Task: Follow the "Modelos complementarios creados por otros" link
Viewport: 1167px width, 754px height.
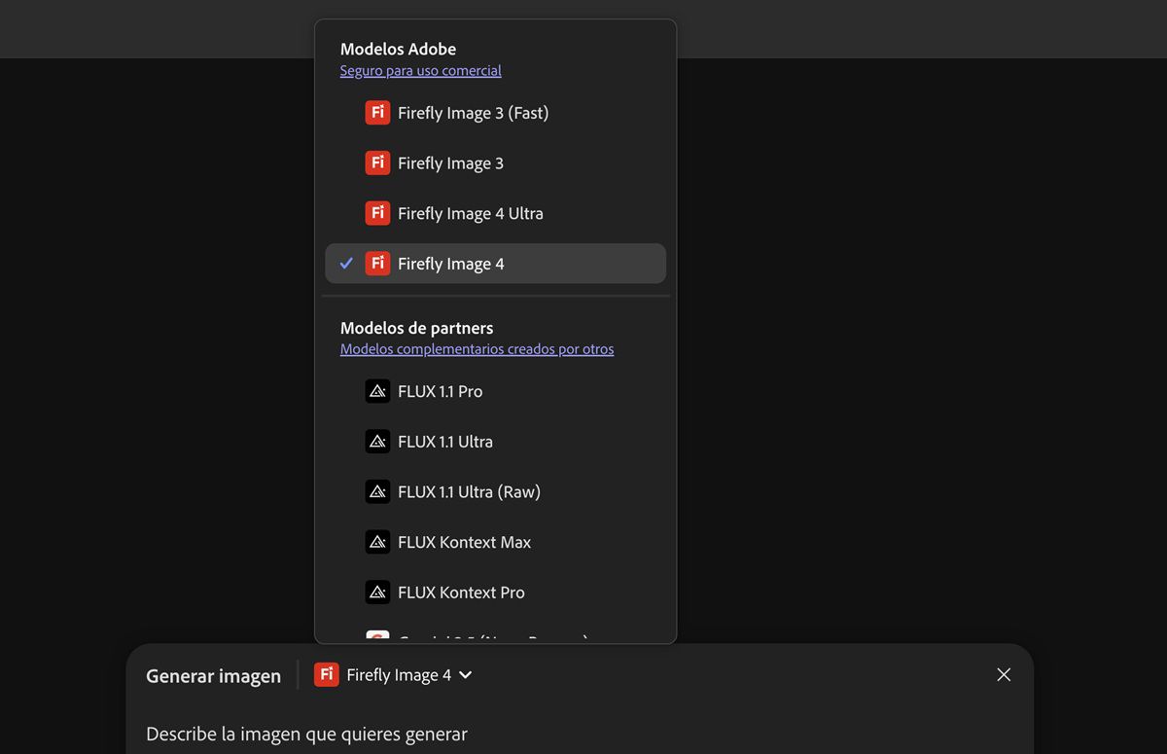Action: 477,349
